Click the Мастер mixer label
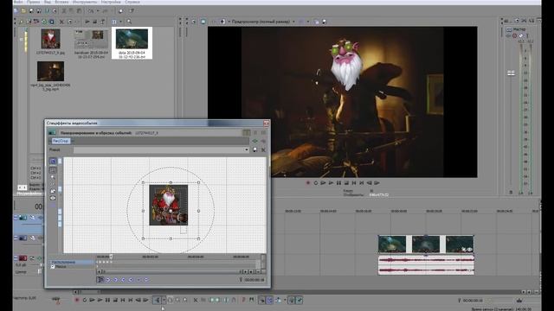The image size is (554, 311). point(519,29)
